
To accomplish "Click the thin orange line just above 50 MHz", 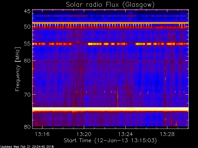I will point(110,23).
